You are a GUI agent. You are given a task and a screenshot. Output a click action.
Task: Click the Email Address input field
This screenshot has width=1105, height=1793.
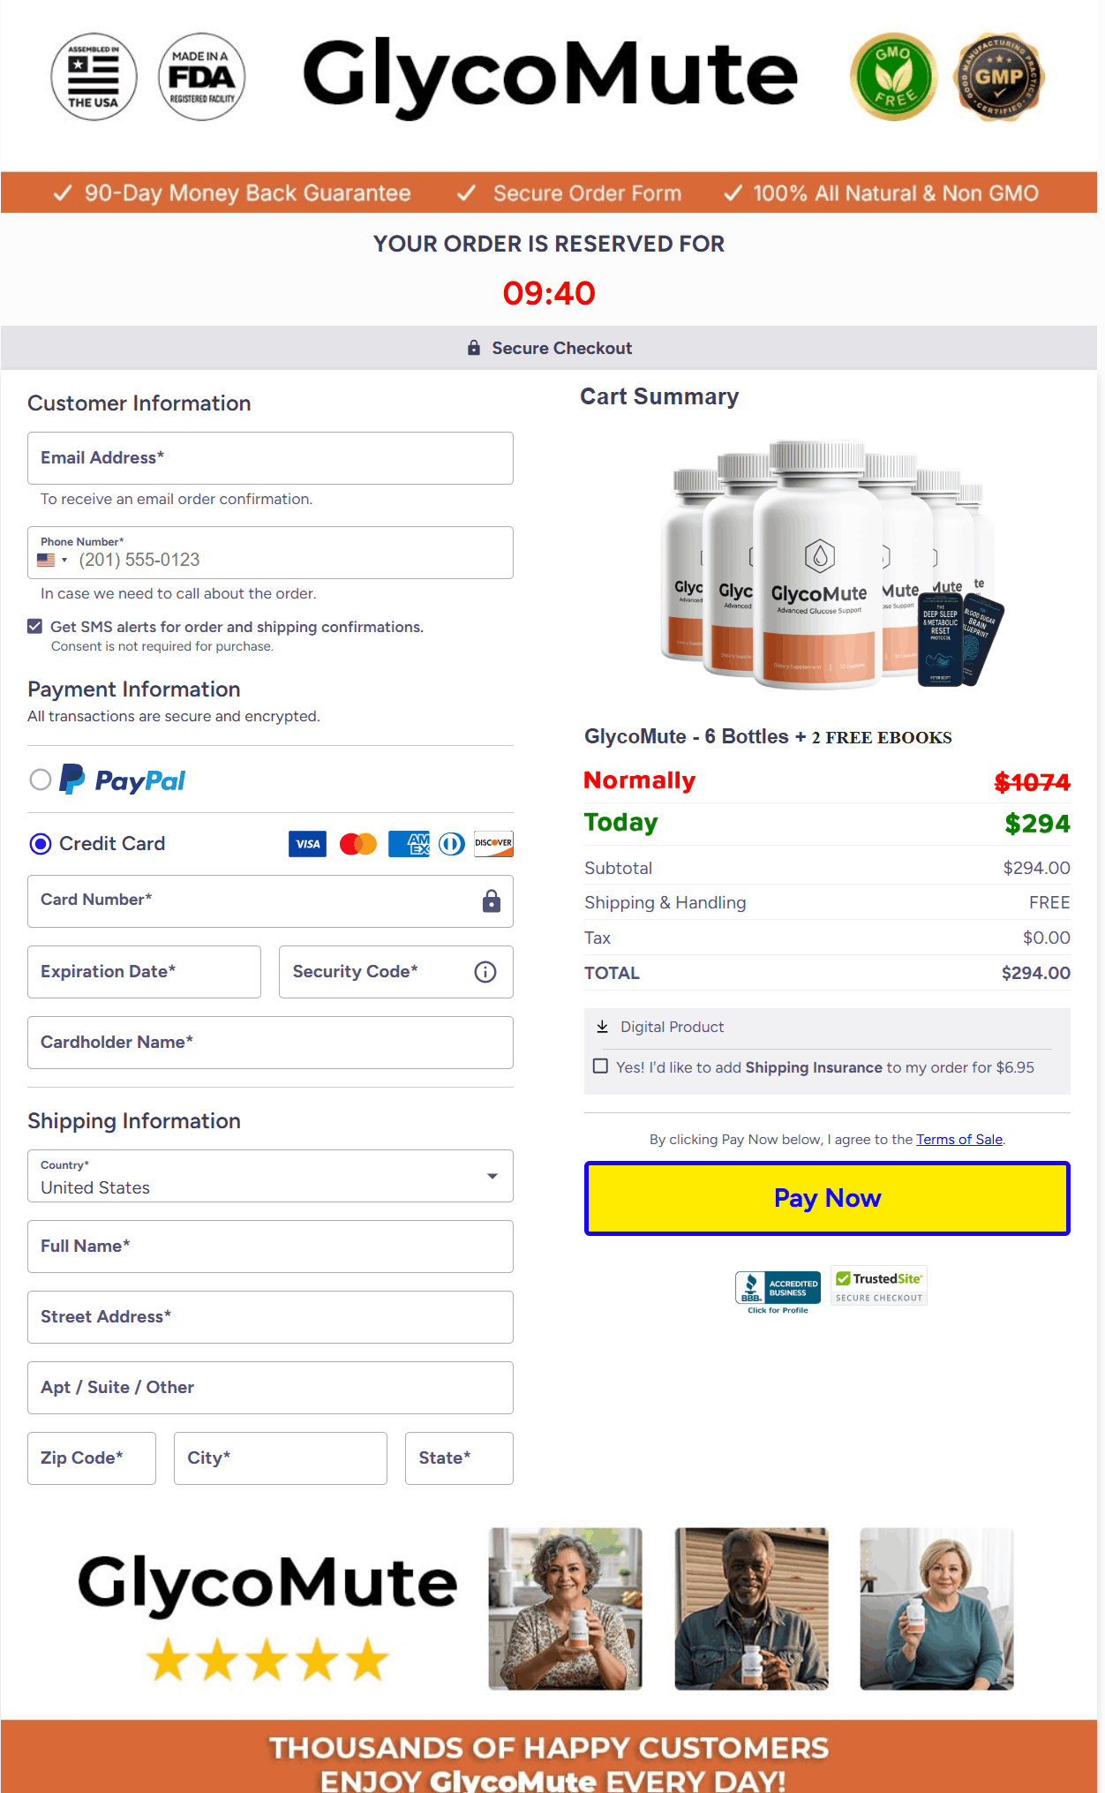click(x=270, y=457)
